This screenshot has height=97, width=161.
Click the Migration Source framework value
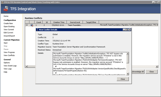pos(79,47)
